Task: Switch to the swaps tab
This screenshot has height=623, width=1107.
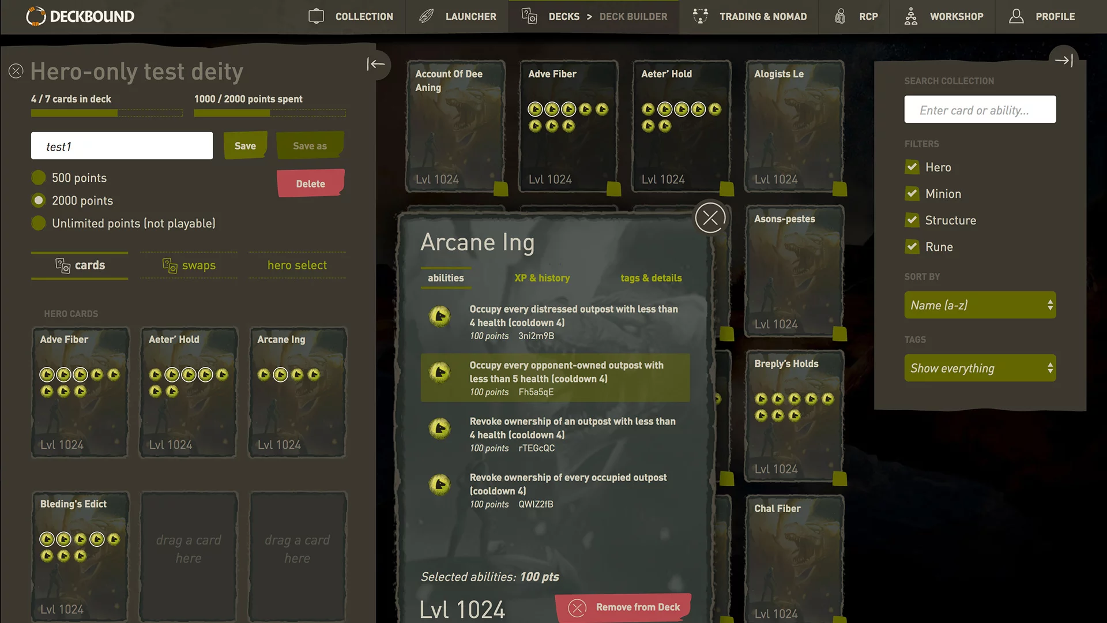Action: point(189,265)
